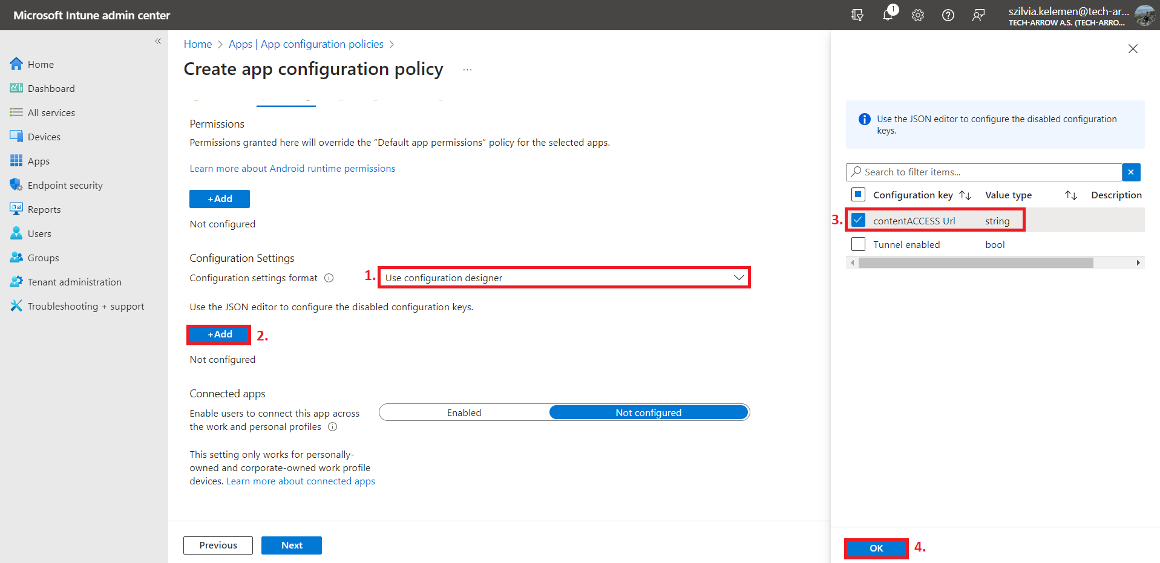Toggle the select-all Configuration key checkbox
Screen dimensions: 1160x563
tap(858, 195)
